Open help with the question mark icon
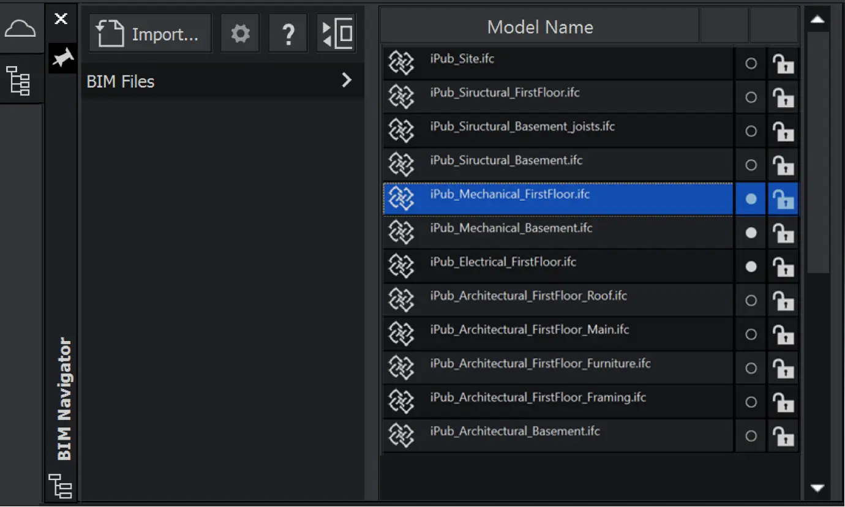Image resolution: width=845 pixels, height=507 pixels. (x=288, y=33)
